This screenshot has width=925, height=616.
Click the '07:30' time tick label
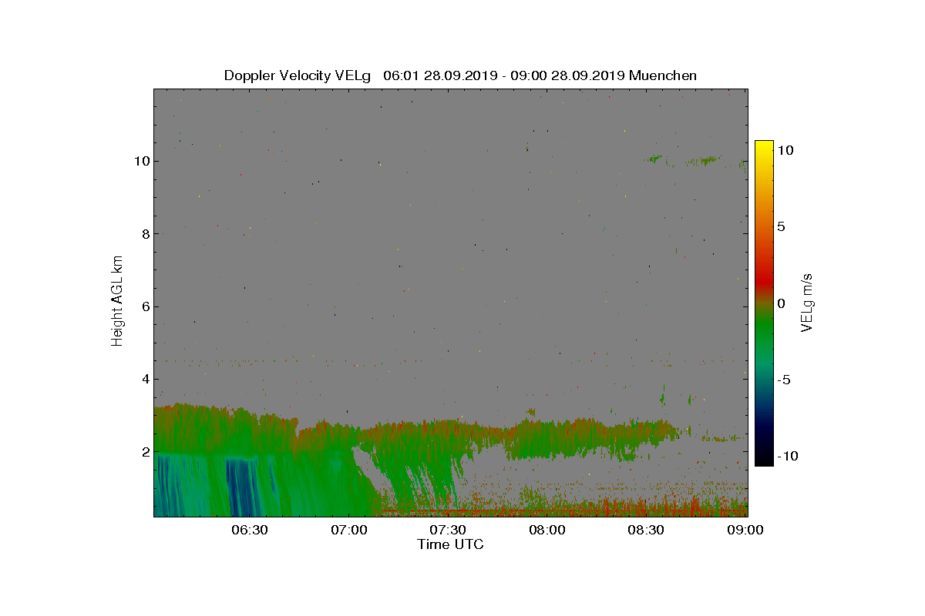(448, 530)
